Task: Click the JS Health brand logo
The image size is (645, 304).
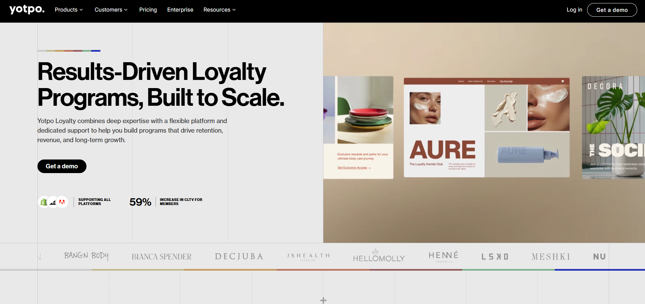Action: coord(308,257)
